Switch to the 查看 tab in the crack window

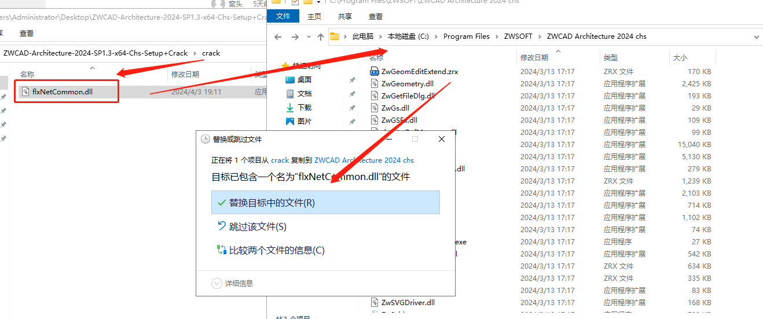click(x=27, y=34)
